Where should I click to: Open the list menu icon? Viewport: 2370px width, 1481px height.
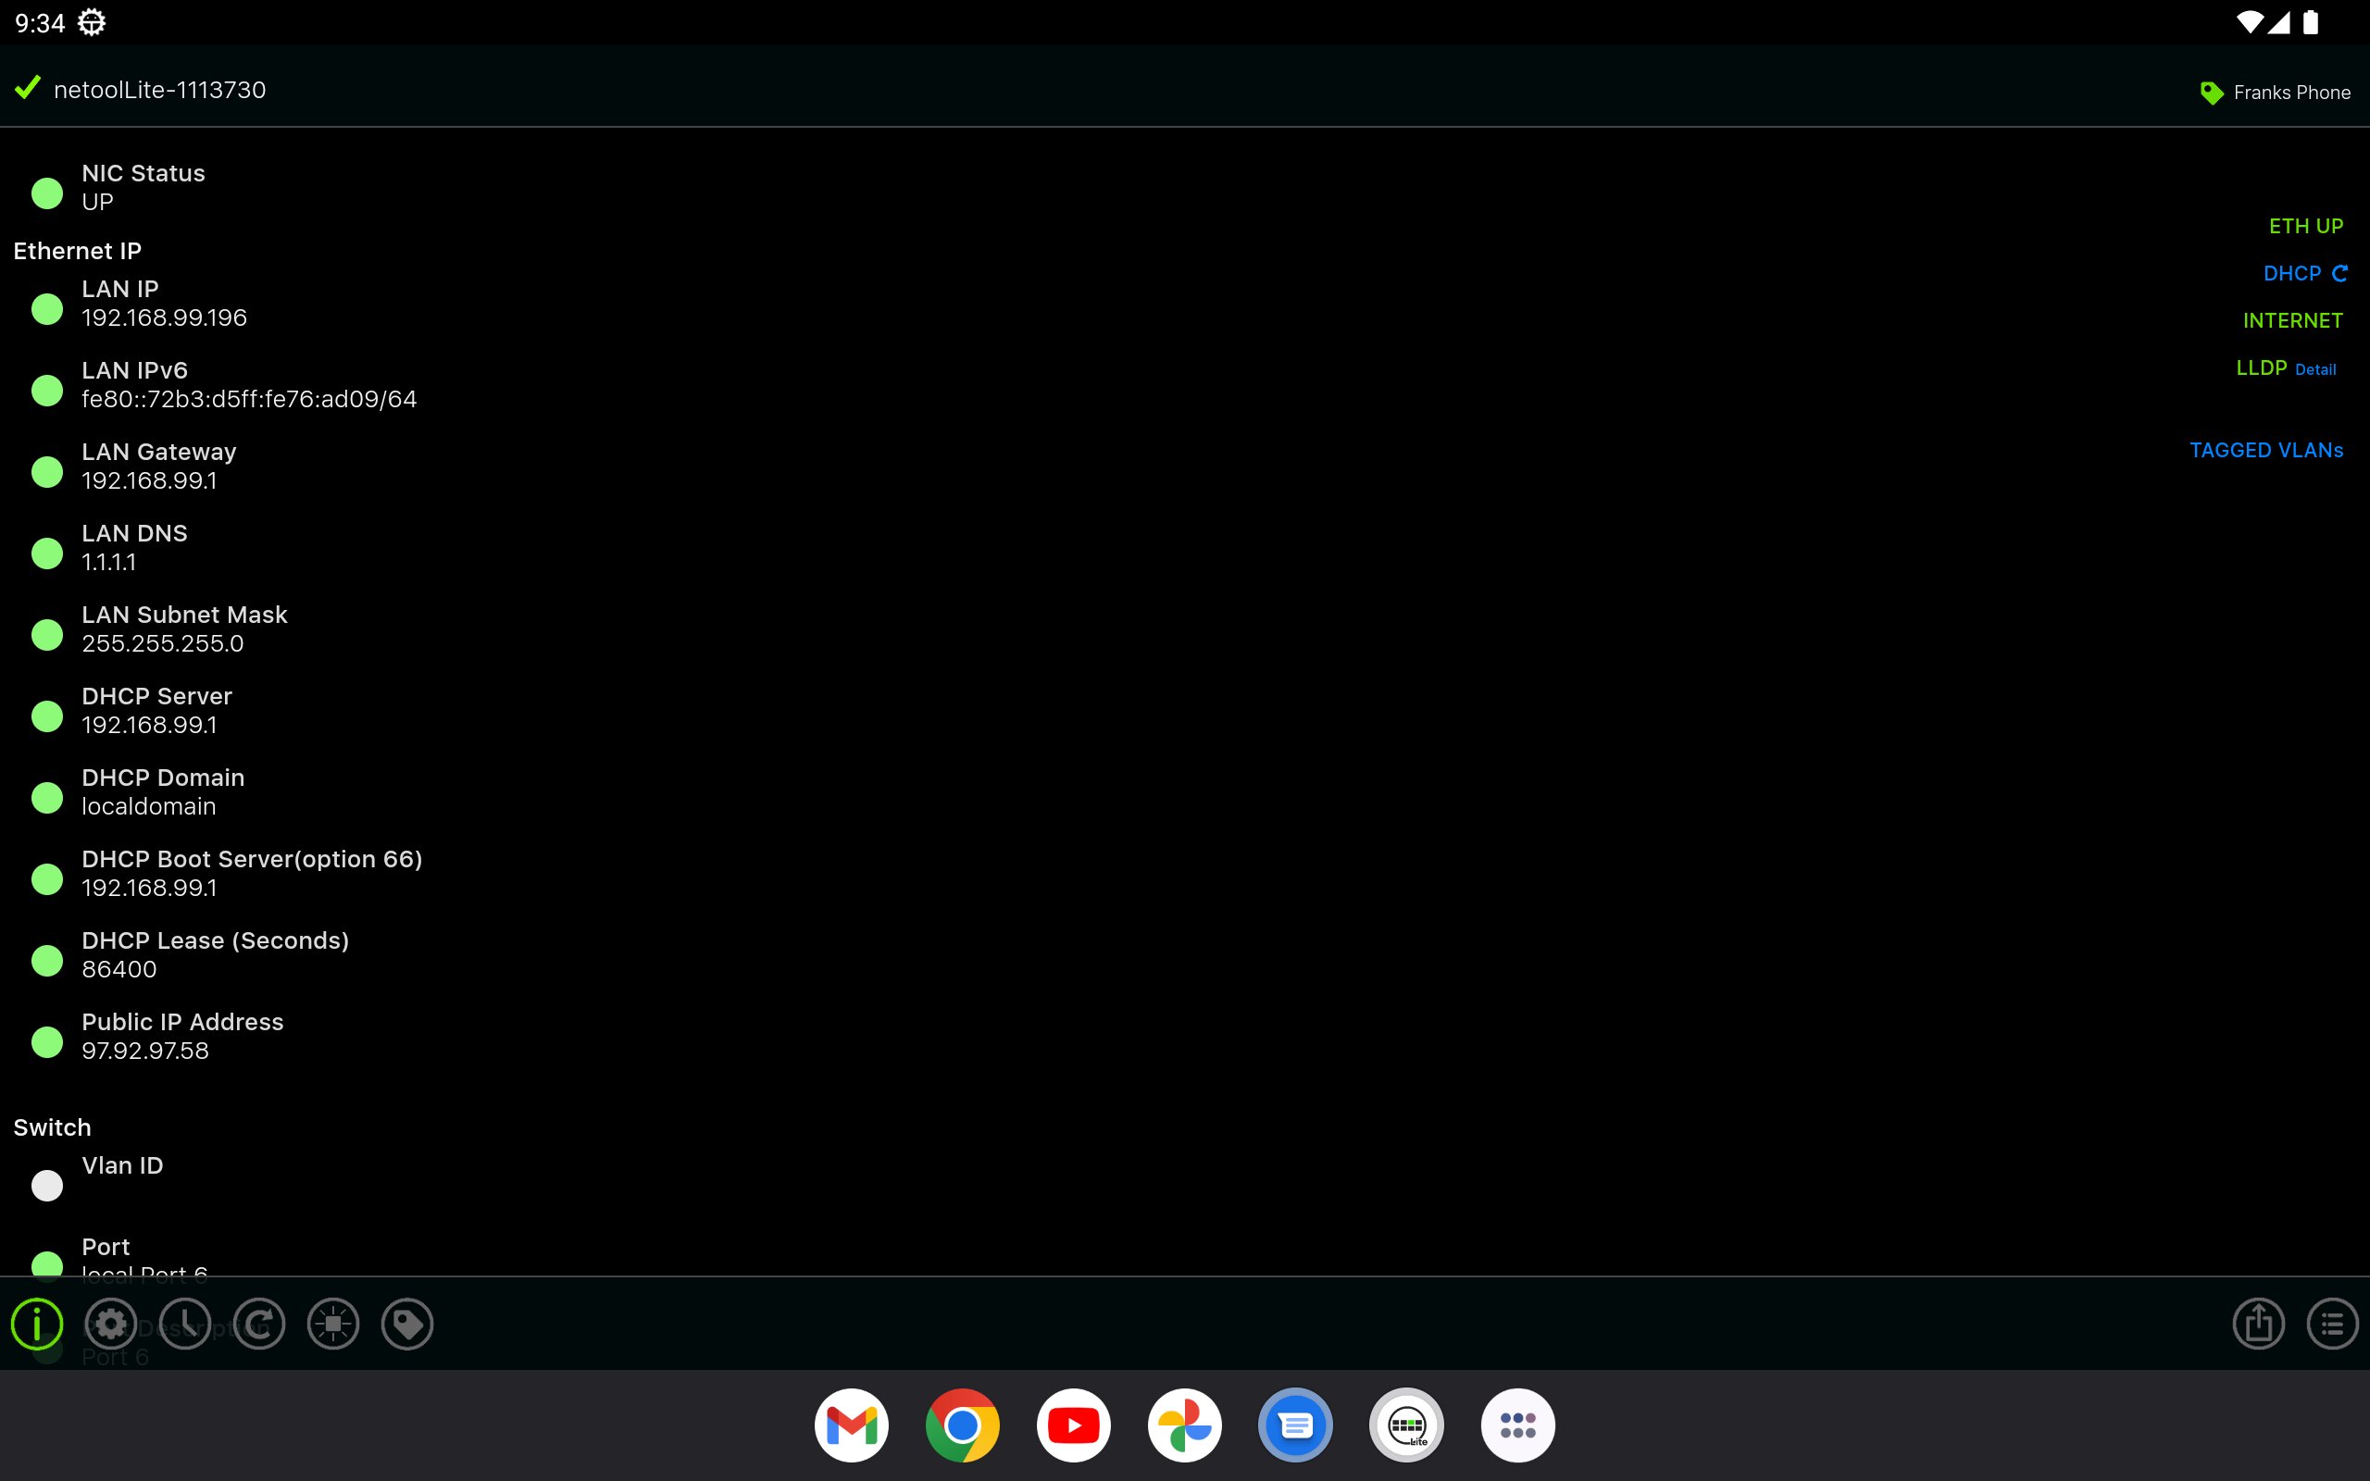(x=2332, y=1325)
